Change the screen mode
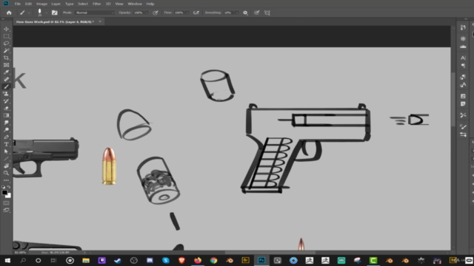The image size is (474, 266). coord(6,210)
